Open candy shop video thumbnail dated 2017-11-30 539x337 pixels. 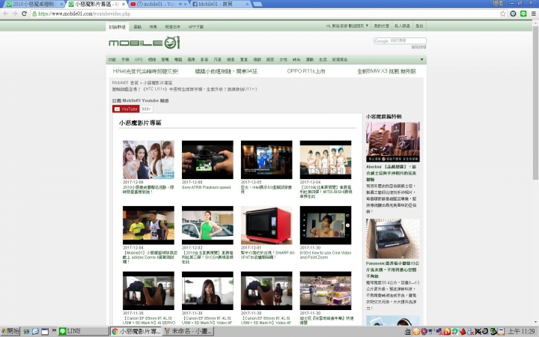pos(326,291)
